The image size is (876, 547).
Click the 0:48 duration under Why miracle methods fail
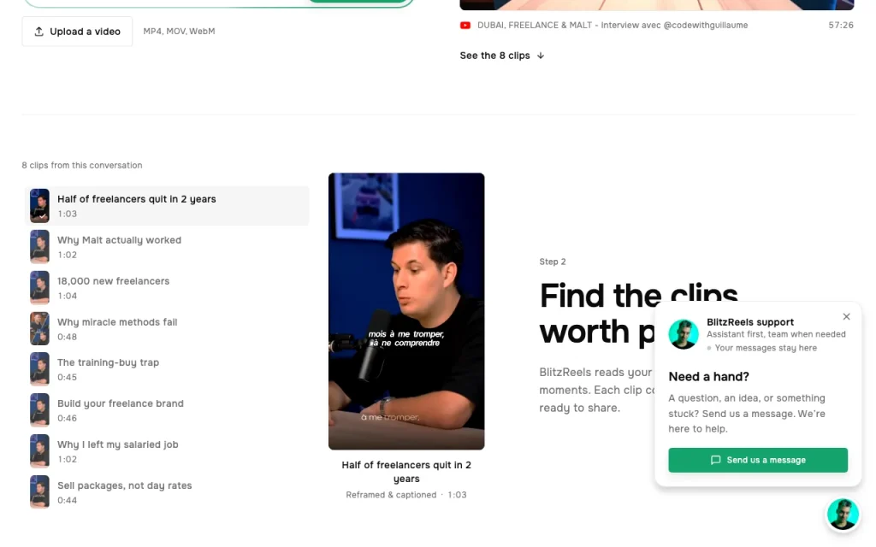[x=67, y=337]
